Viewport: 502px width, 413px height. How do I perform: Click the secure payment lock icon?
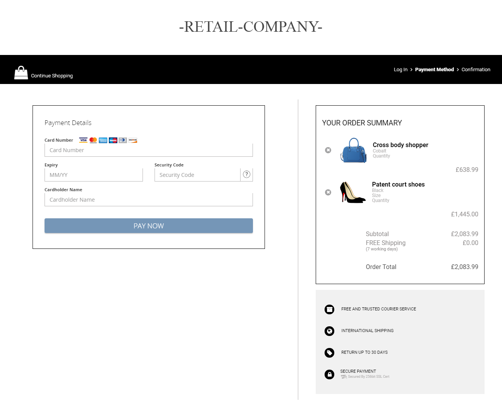329,374
